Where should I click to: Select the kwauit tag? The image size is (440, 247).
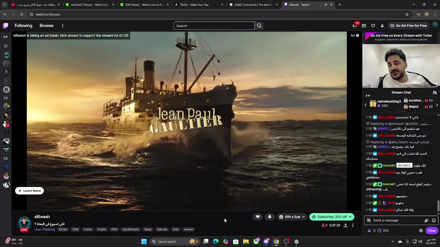(188, 229)
